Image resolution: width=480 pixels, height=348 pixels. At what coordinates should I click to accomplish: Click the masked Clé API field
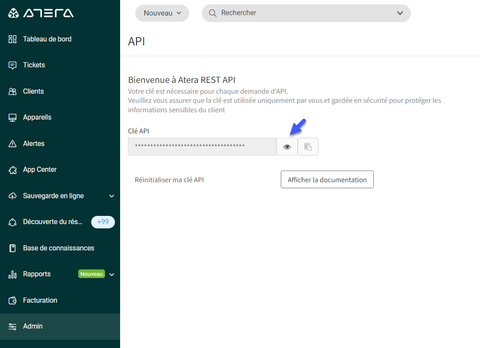(x=202, y=147)
